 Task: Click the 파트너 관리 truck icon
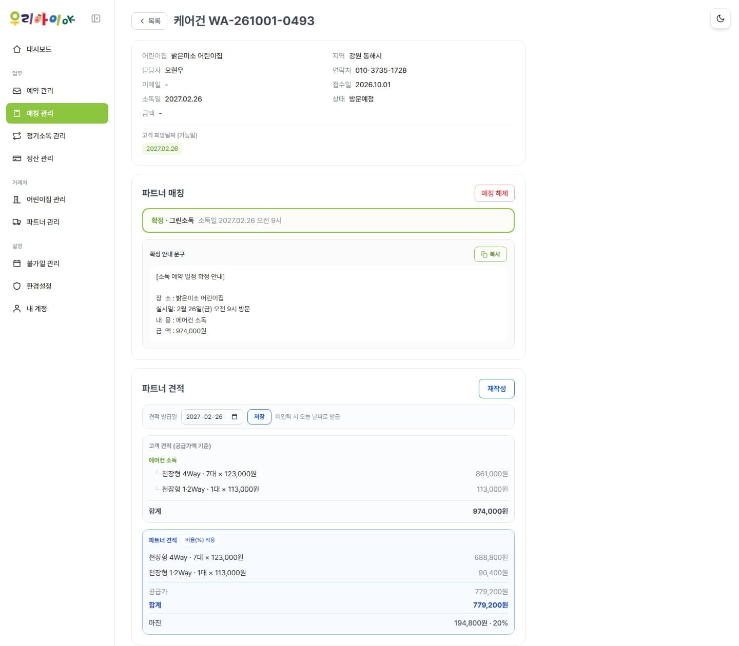tap(17, 222)
